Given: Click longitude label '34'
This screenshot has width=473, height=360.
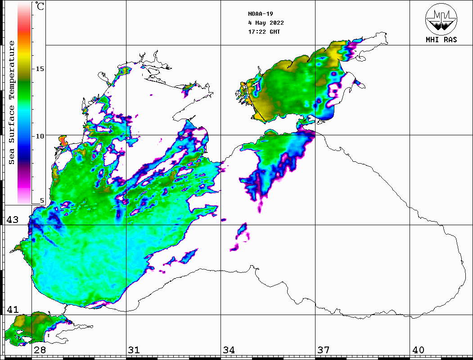Looking at the screenshot, I should [x=229, y=350].
